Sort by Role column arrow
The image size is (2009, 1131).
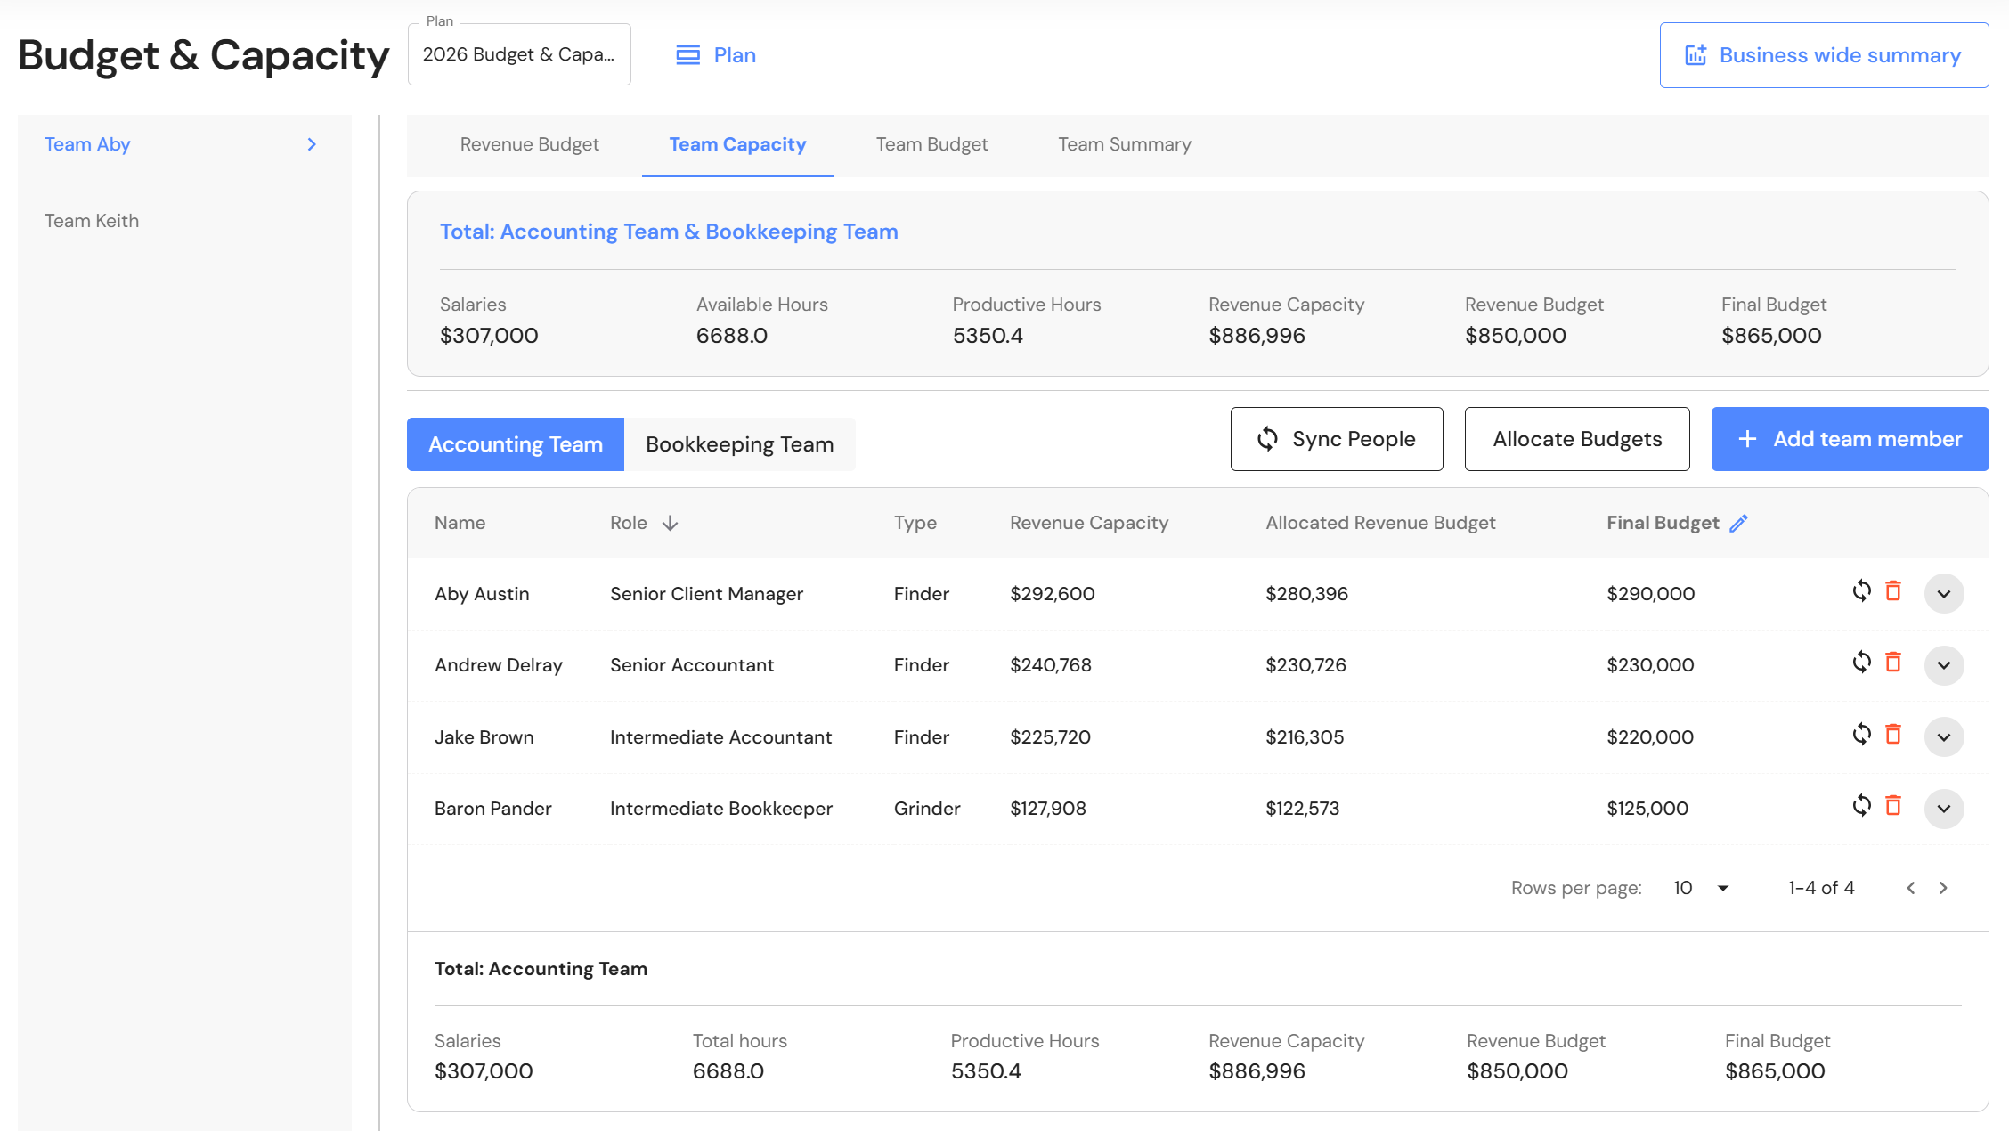(670, 524)
